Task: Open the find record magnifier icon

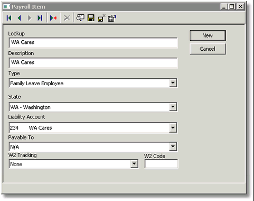Action: (80, 18)
